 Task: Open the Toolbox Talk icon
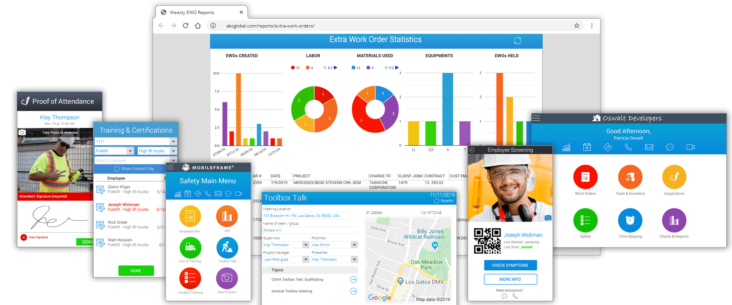[227, 248]
